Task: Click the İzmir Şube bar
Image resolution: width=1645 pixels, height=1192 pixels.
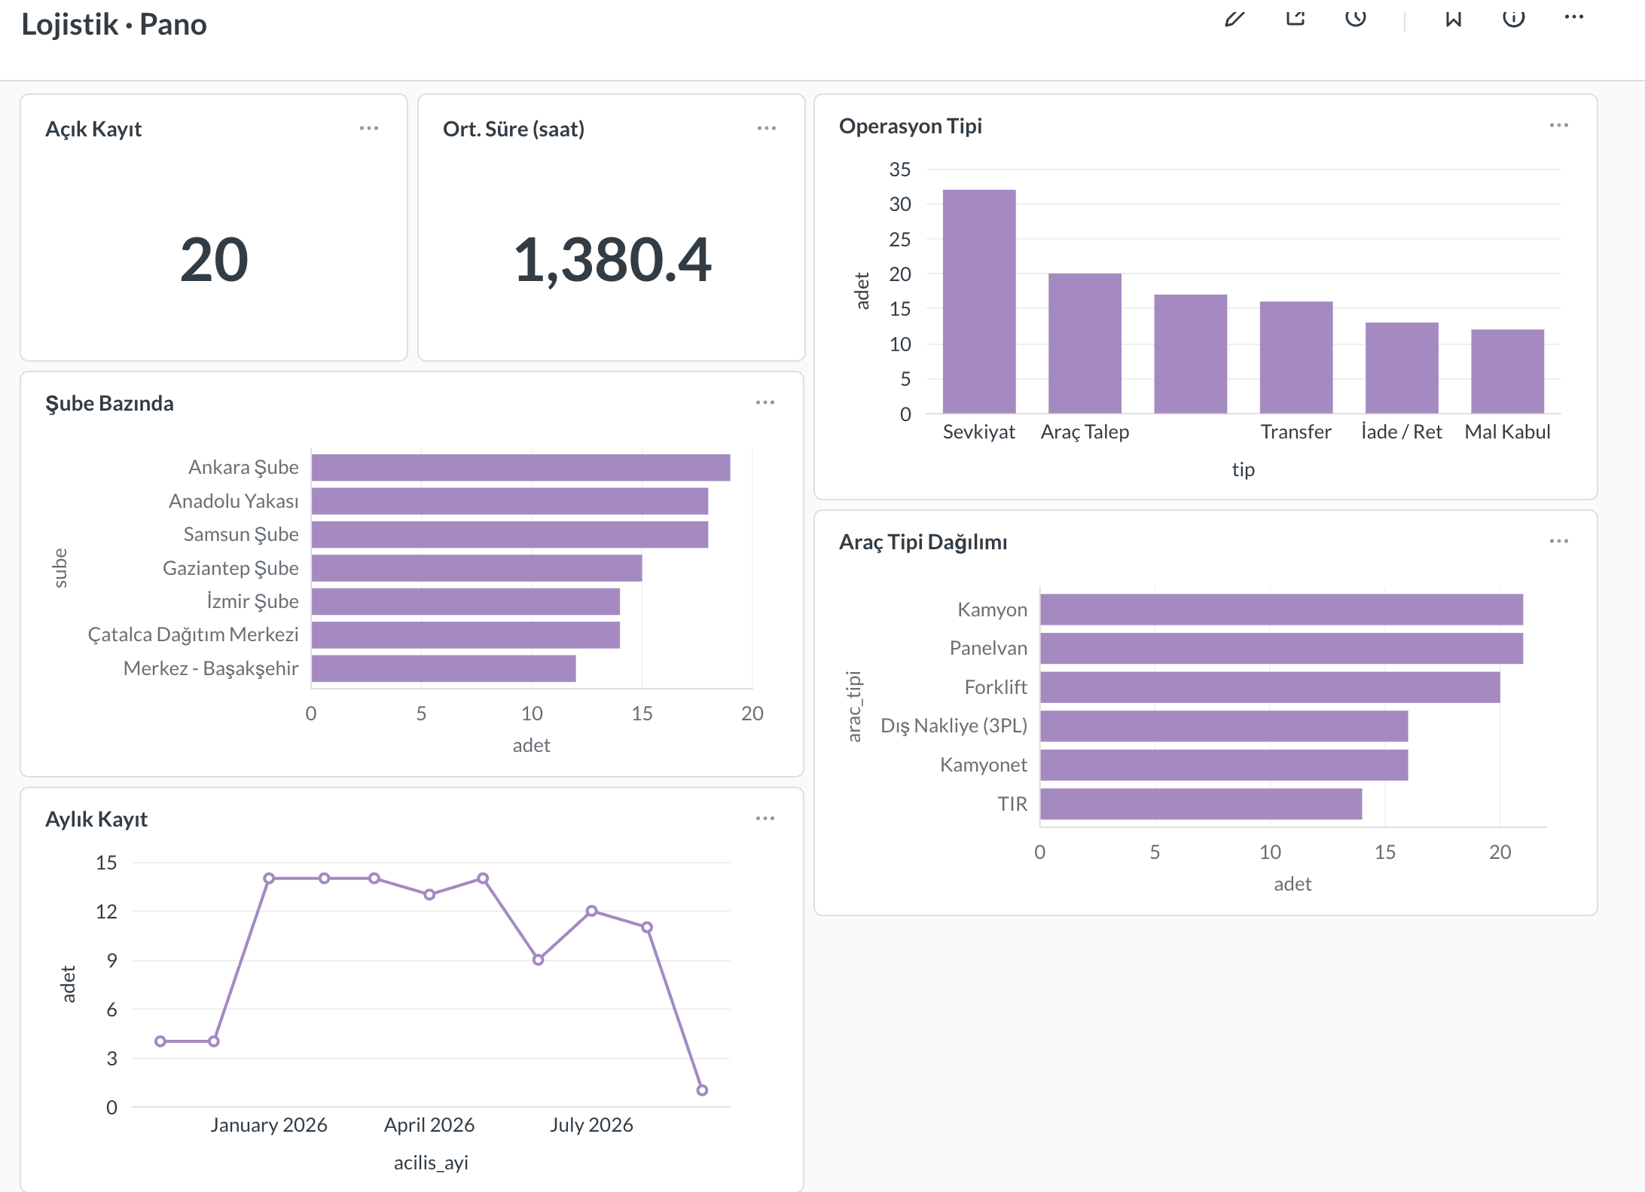Action: (x=465, y=601)
